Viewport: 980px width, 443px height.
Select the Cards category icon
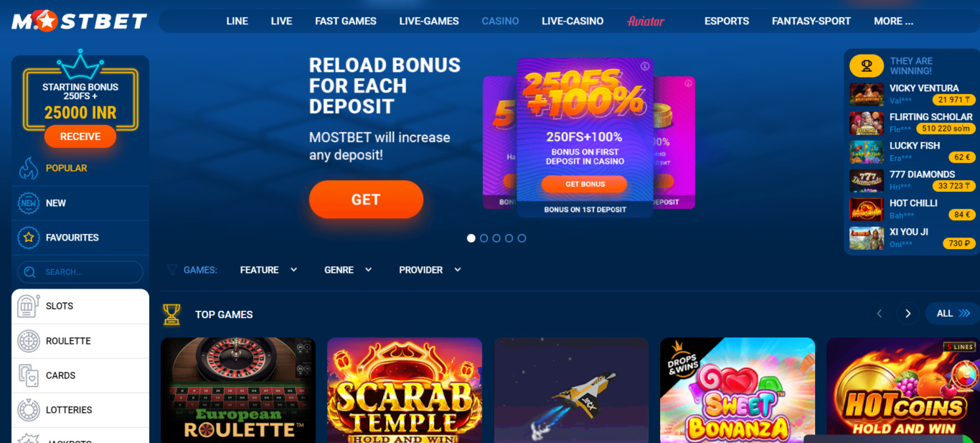pos(29,376)
